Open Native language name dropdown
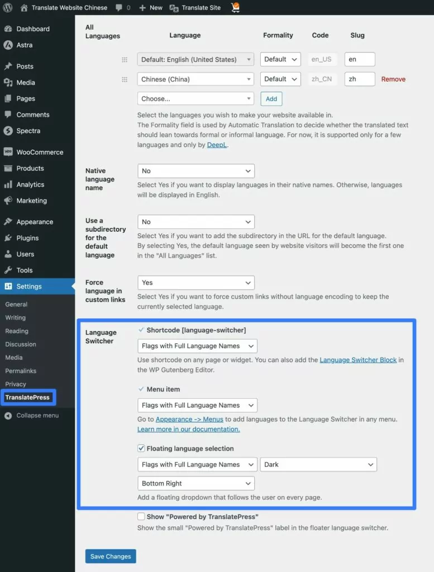The height and width of the screenshot is (572, 434). click(x=196, y=171)
